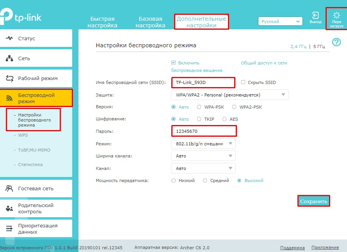Select the WPA-PSK version radio button

click(x=199, y=107)
